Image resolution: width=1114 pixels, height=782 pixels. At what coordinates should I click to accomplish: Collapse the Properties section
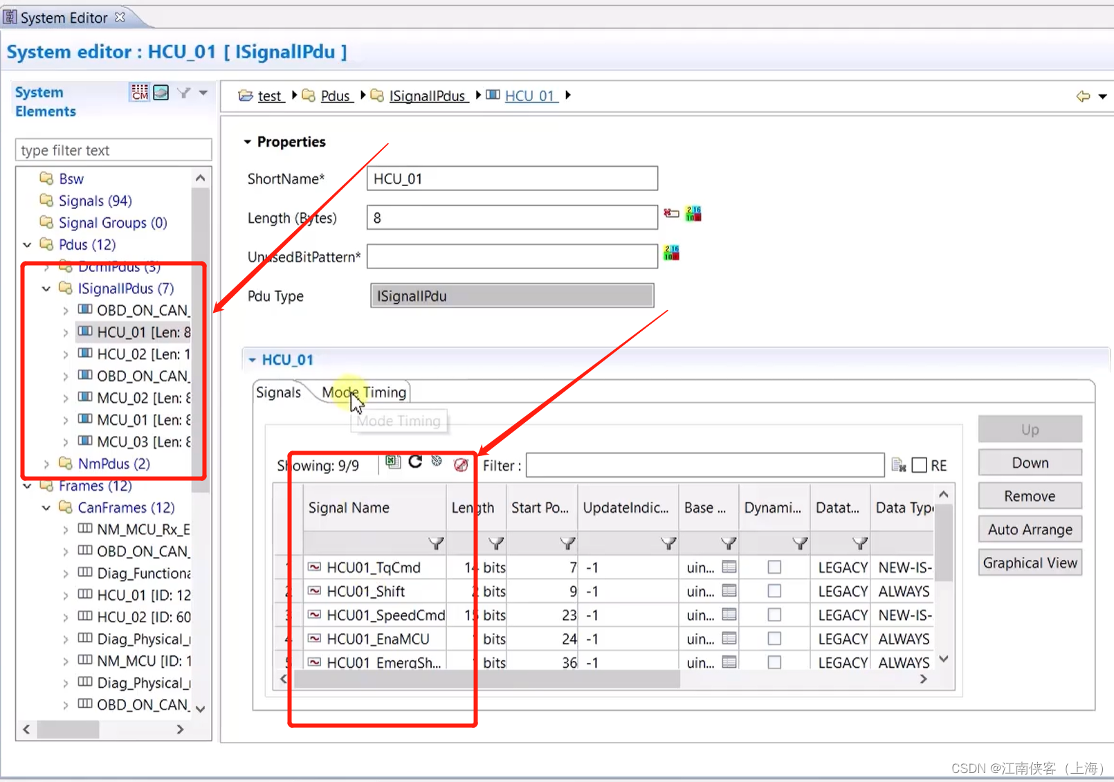coord(247,142)
